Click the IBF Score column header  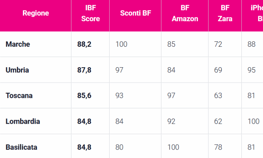(90, 14)
